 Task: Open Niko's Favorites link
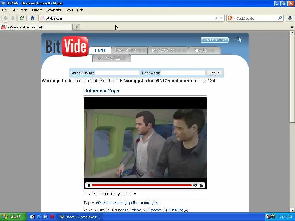point(155,210)
